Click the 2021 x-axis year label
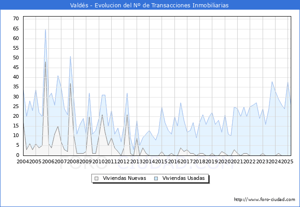Viewport: 300px width, 207px height. pyautogui.click(x=237, y=161)
